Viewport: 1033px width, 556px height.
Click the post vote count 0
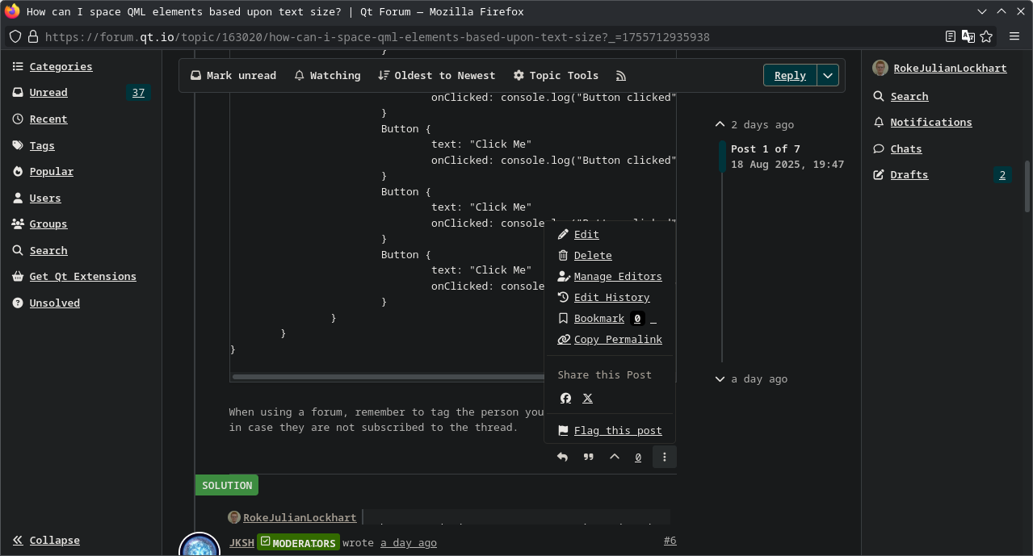pyautogui.click(x=638, y=457)
